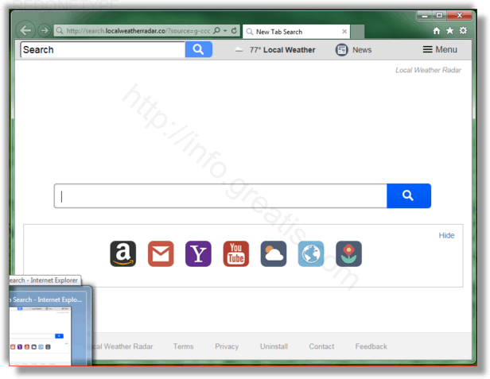Focus the toolbar Search text box
The image size is (490, 379).
(x=103, y=49)
